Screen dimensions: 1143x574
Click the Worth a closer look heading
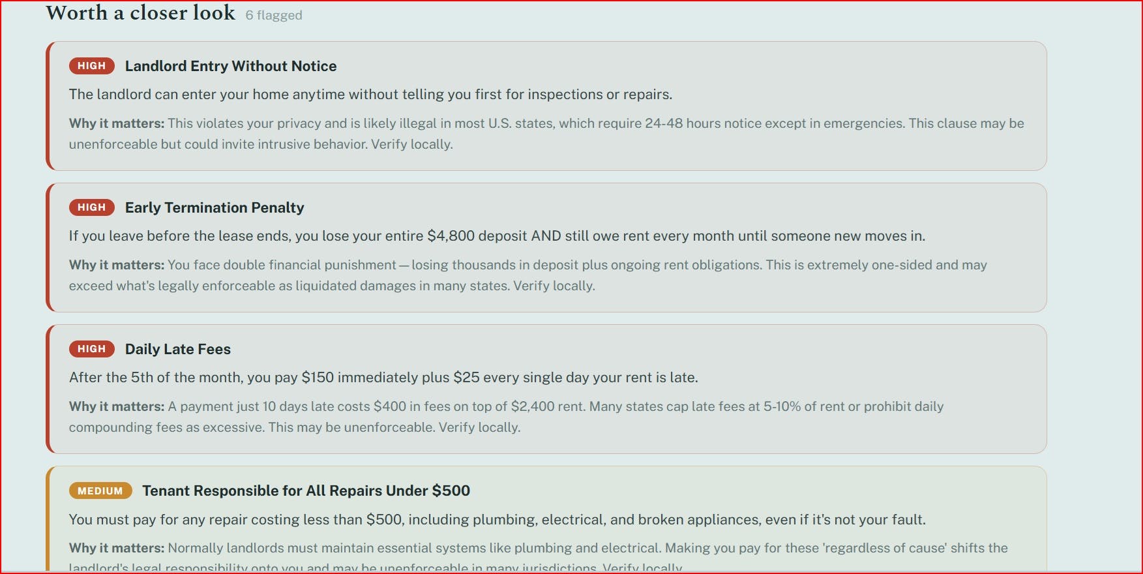tap(141, 12)
